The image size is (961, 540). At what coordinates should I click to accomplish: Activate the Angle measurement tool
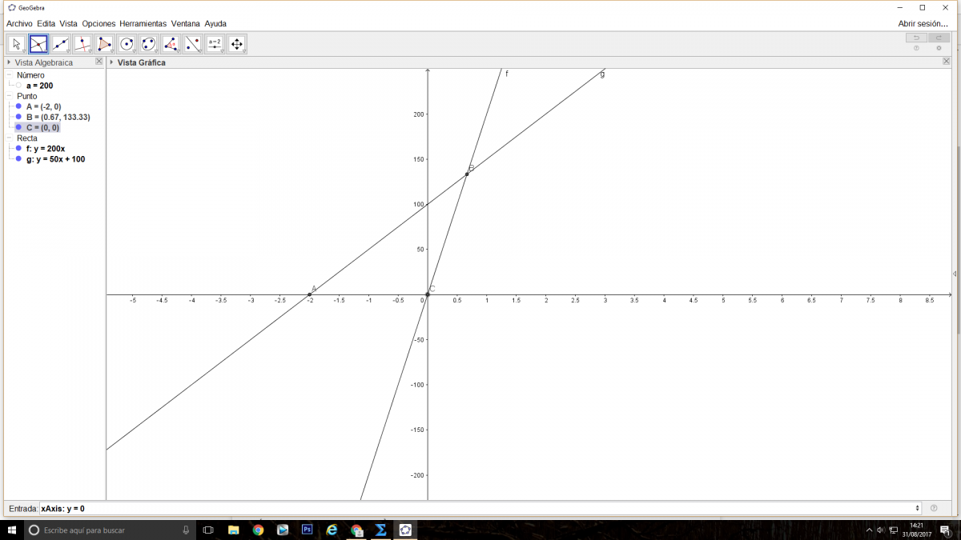click(x=171, y=44)
